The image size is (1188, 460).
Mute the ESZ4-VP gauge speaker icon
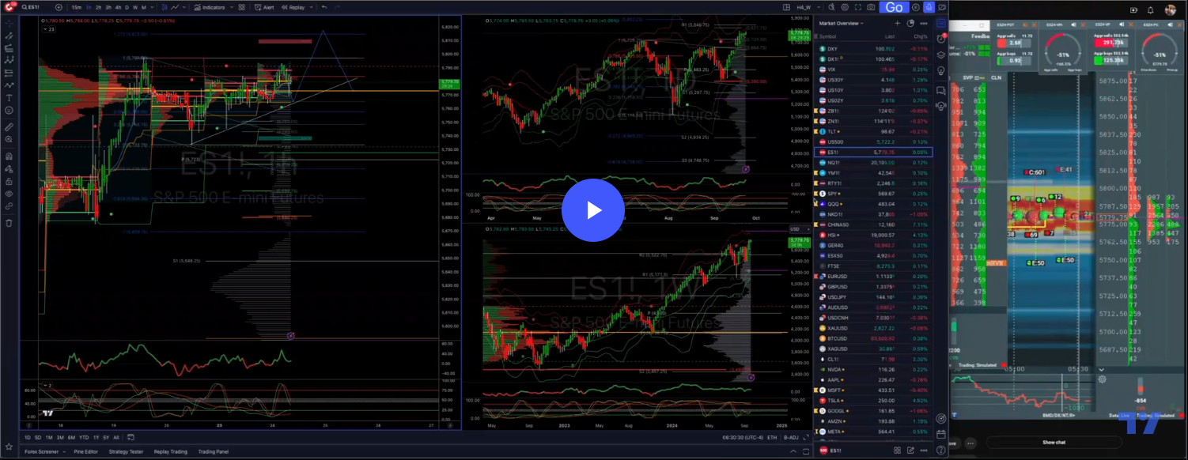pos(1122,25)
